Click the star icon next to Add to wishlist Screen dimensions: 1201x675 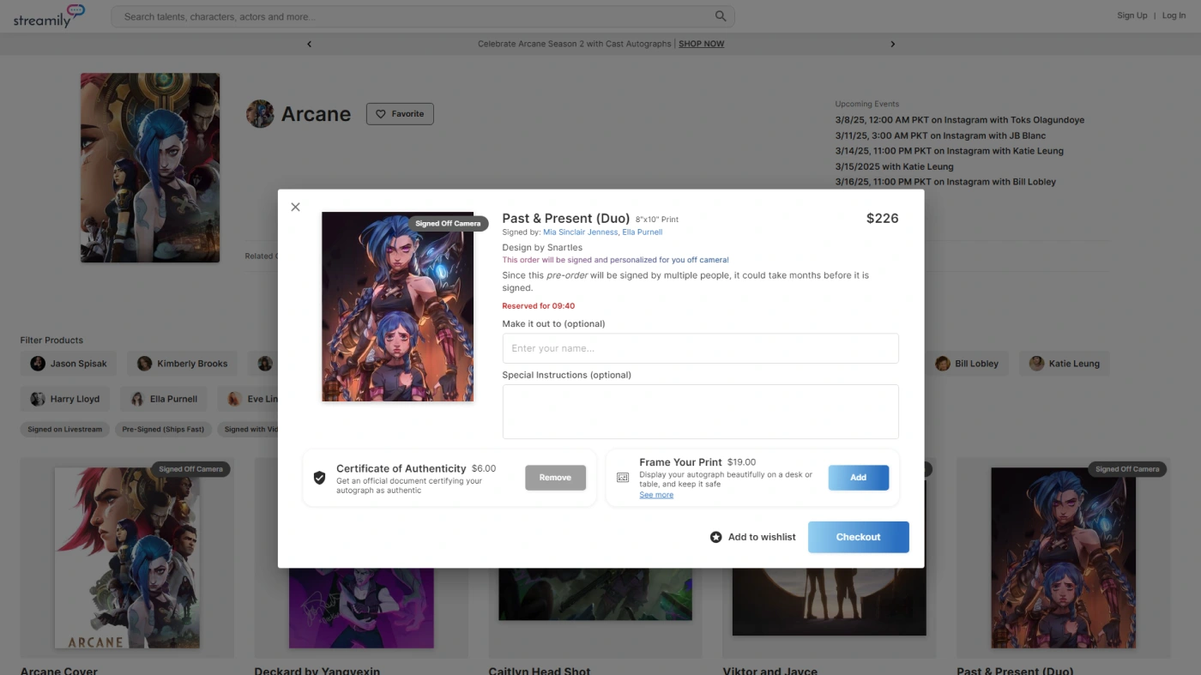tap(716, 537)
